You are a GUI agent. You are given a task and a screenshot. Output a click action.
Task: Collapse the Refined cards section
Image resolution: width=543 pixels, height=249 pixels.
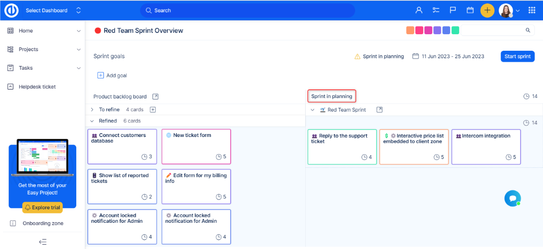(92, 121)
